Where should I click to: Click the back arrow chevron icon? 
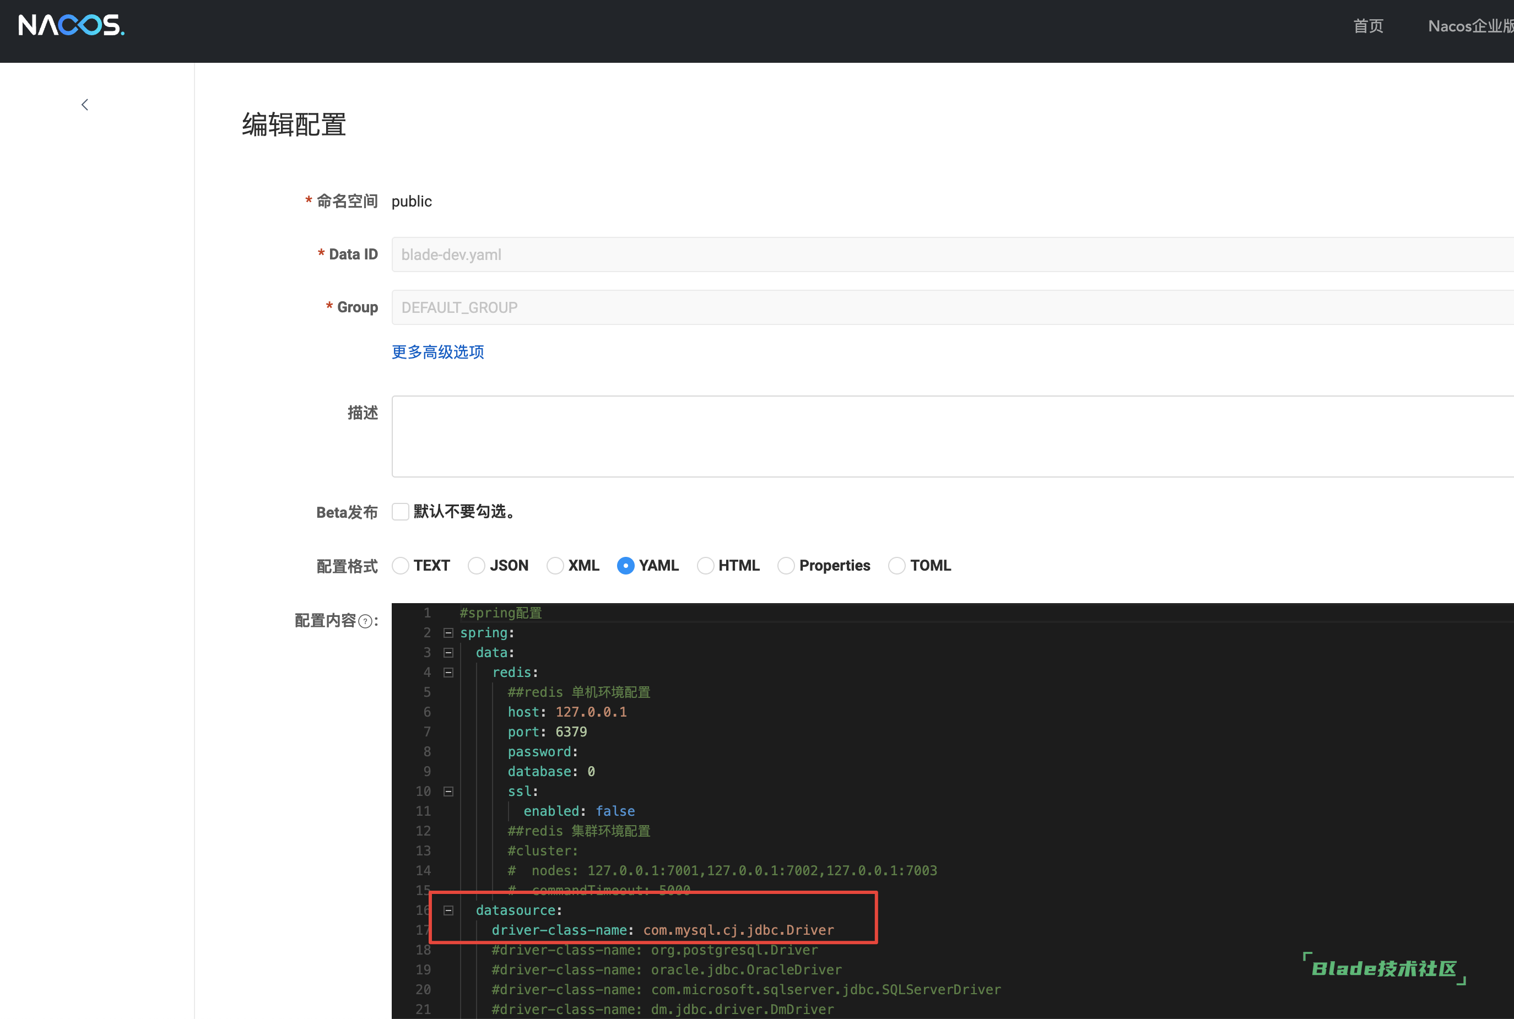pyautogui.click(x=84, y=105)
